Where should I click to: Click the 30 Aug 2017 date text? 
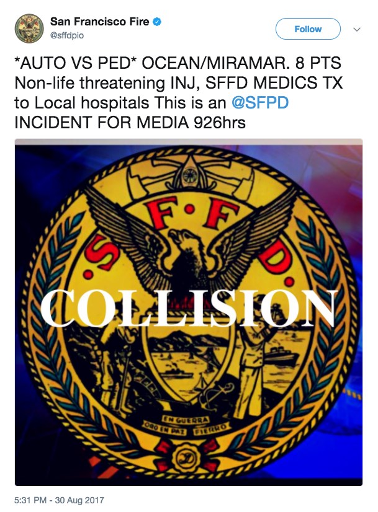point(79,500)
